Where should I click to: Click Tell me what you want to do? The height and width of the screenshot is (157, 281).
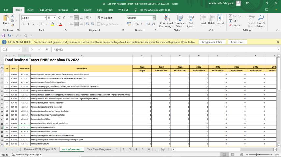click(x=155, y=10)
